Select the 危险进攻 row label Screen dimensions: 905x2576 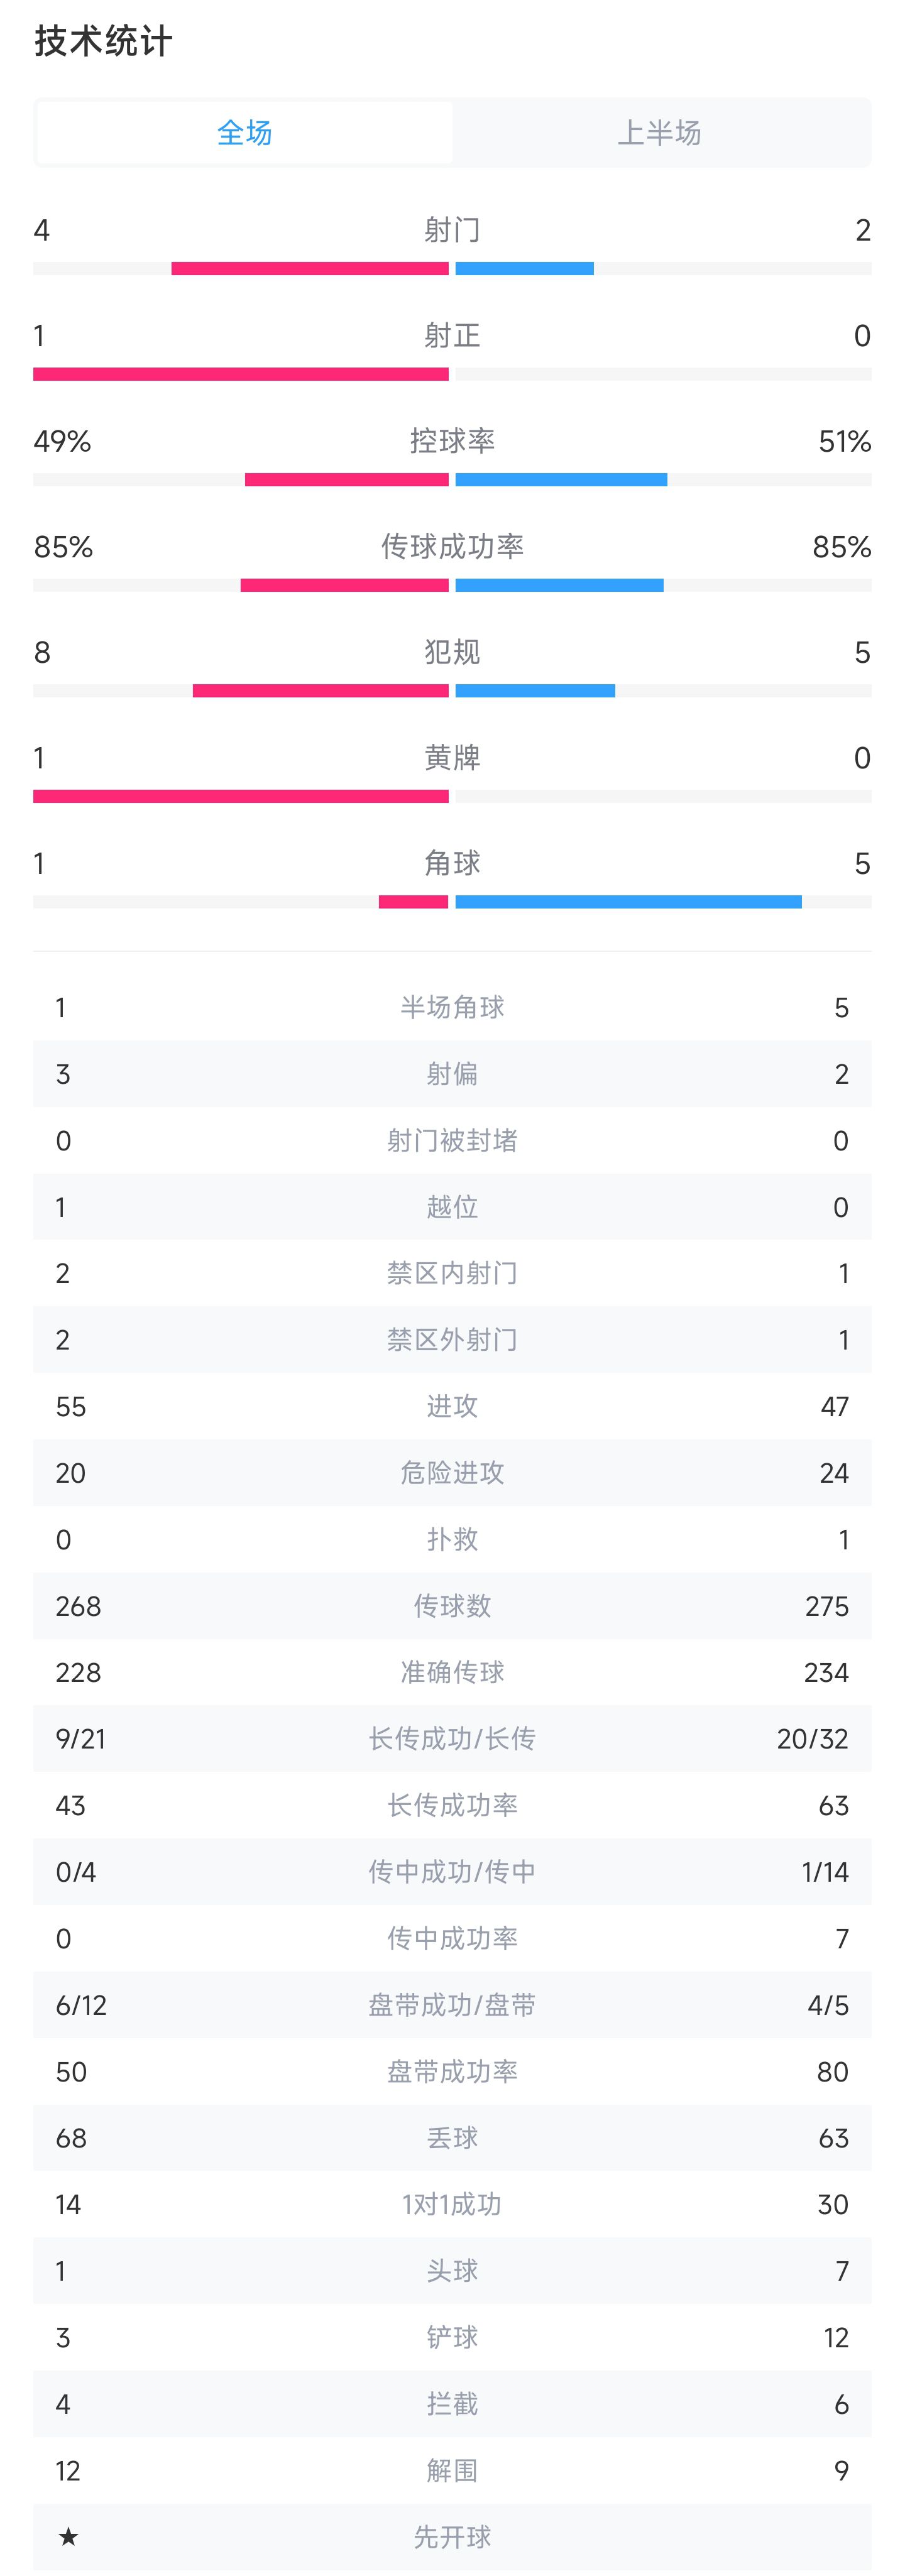point(452,1473)
